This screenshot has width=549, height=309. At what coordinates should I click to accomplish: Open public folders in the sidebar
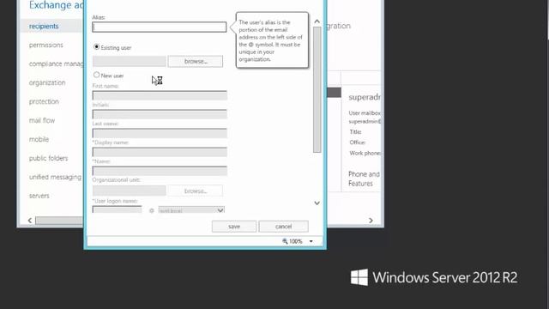coord(48,158)
